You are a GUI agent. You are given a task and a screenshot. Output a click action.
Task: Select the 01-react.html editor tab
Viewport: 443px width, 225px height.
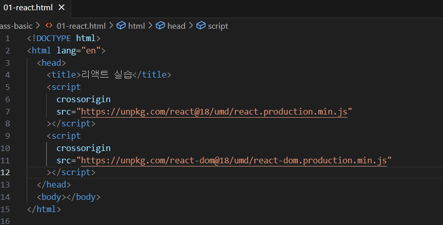[x=35, y=8]
